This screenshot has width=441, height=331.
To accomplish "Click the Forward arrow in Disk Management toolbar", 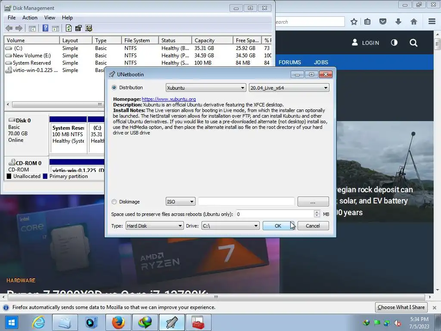I will click(19, 28).
